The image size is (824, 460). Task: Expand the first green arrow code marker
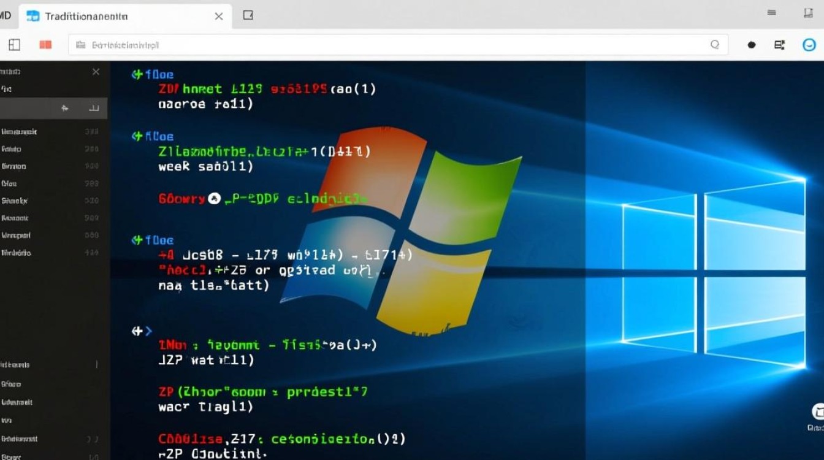(137, 75)
